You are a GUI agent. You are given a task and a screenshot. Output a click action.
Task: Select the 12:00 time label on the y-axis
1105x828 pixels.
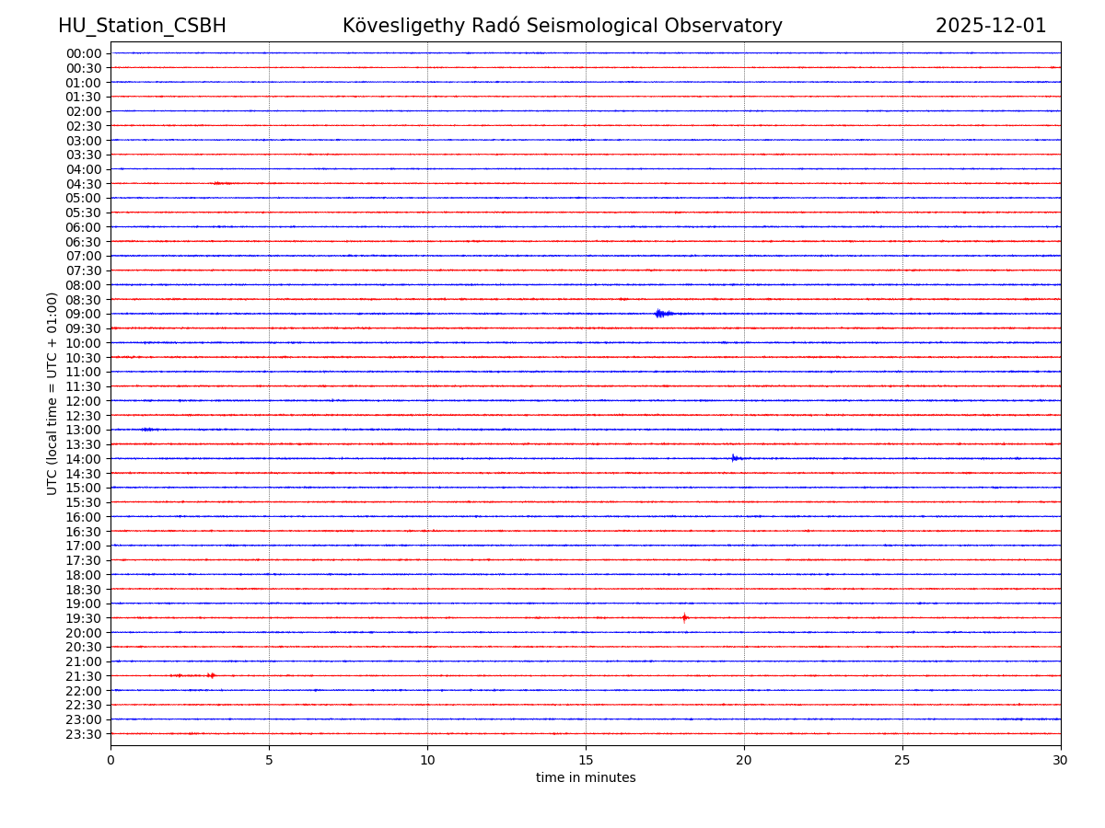pyautogui.click(x=83, y=401)
